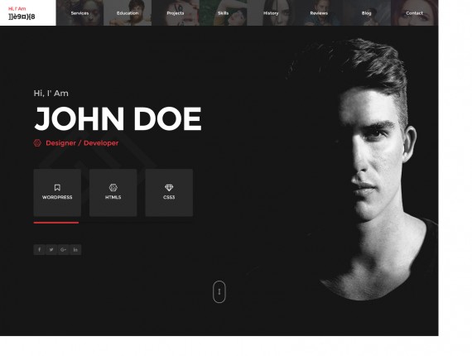Click the Hi I'Am logo in header
The width and height of the screenshot is (472, 356).
tap(22, 13)
